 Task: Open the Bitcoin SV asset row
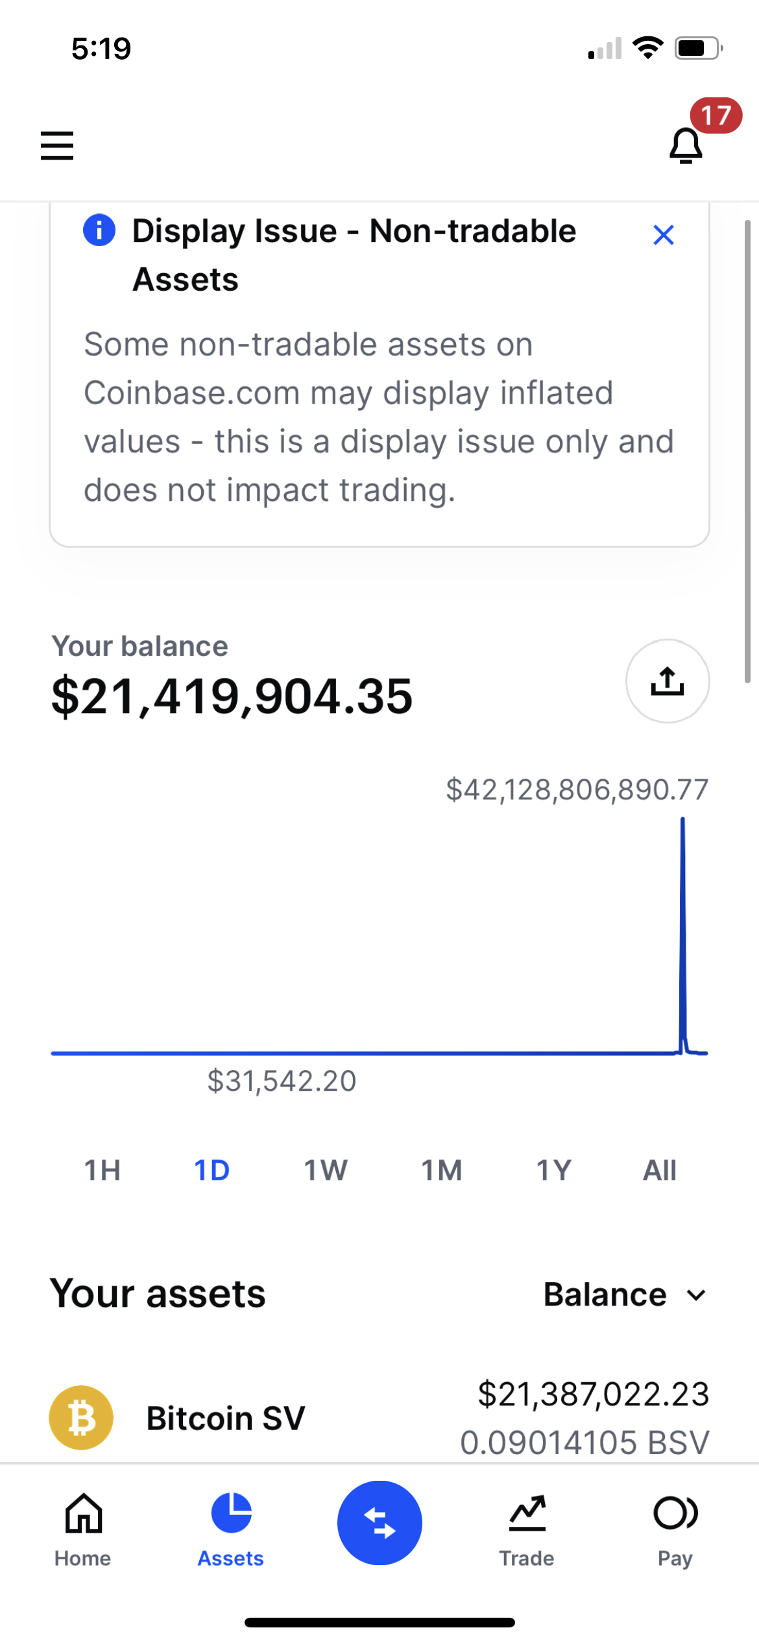[x=379, y=1417]
